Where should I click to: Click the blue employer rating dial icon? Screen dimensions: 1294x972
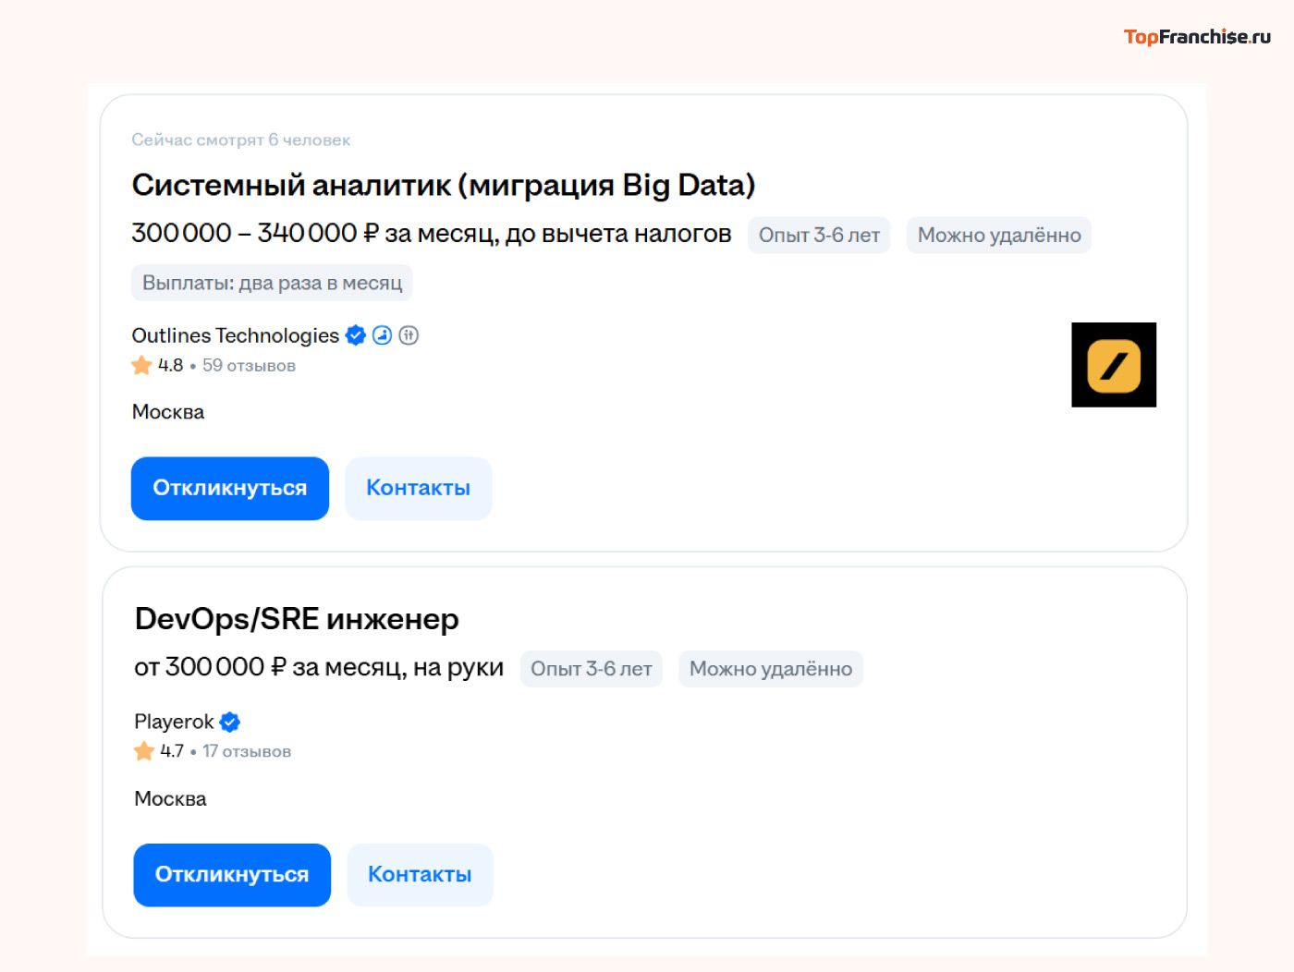pyautogui.click(x=382, y=335)
